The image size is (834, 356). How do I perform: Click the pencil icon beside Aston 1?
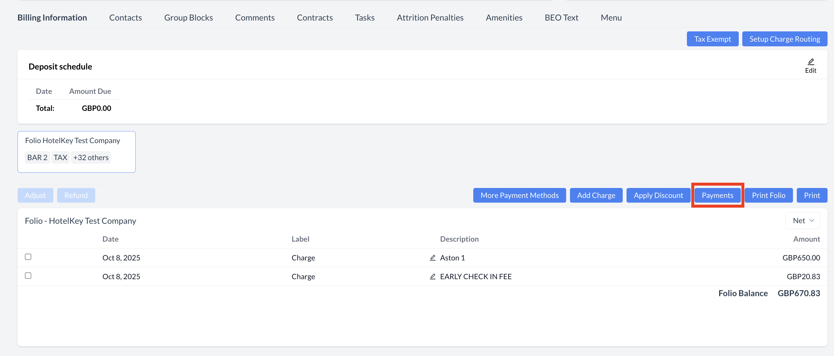pos(433,258)
